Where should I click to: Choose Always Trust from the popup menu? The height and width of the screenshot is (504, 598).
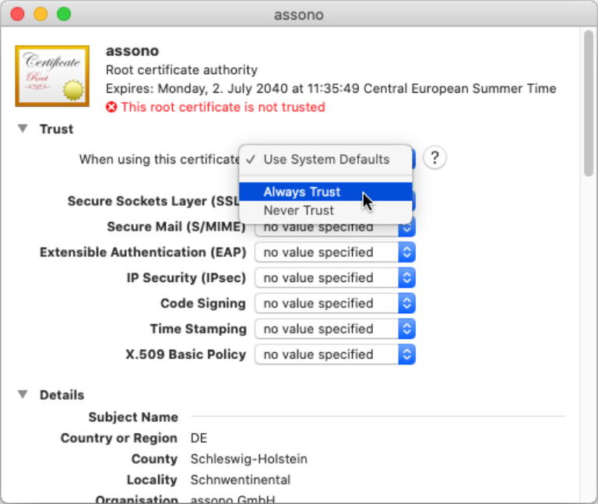point(325,192)
